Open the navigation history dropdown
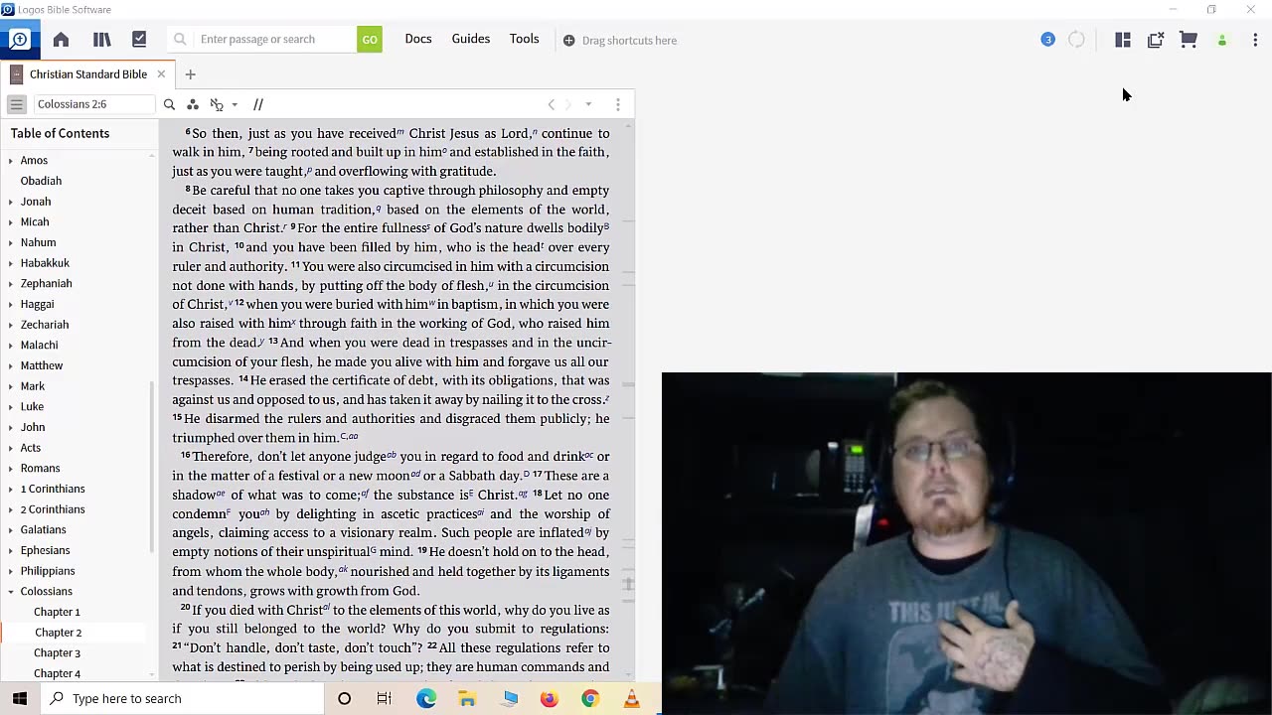The width and height of the screenshot is (1272, 715). click(588, 104)
